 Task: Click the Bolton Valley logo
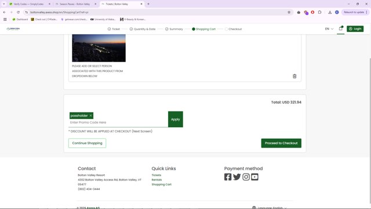[x=13, y=28]
